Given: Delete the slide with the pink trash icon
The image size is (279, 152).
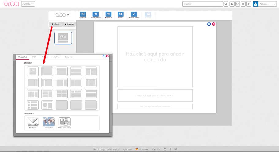Looking at the screenshot, I should [x=213, y=24].
